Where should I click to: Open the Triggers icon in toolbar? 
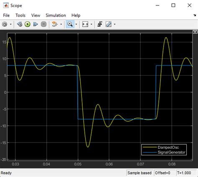[x=100, y=24]
